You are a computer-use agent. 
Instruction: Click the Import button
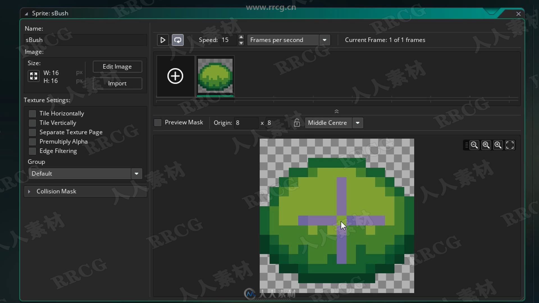coord(117,83)
